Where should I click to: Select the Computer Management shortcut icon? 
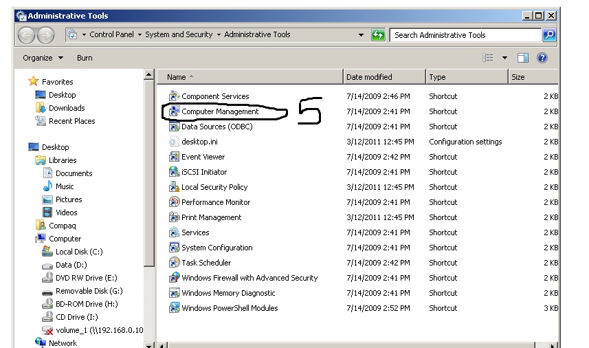(174, 111)
